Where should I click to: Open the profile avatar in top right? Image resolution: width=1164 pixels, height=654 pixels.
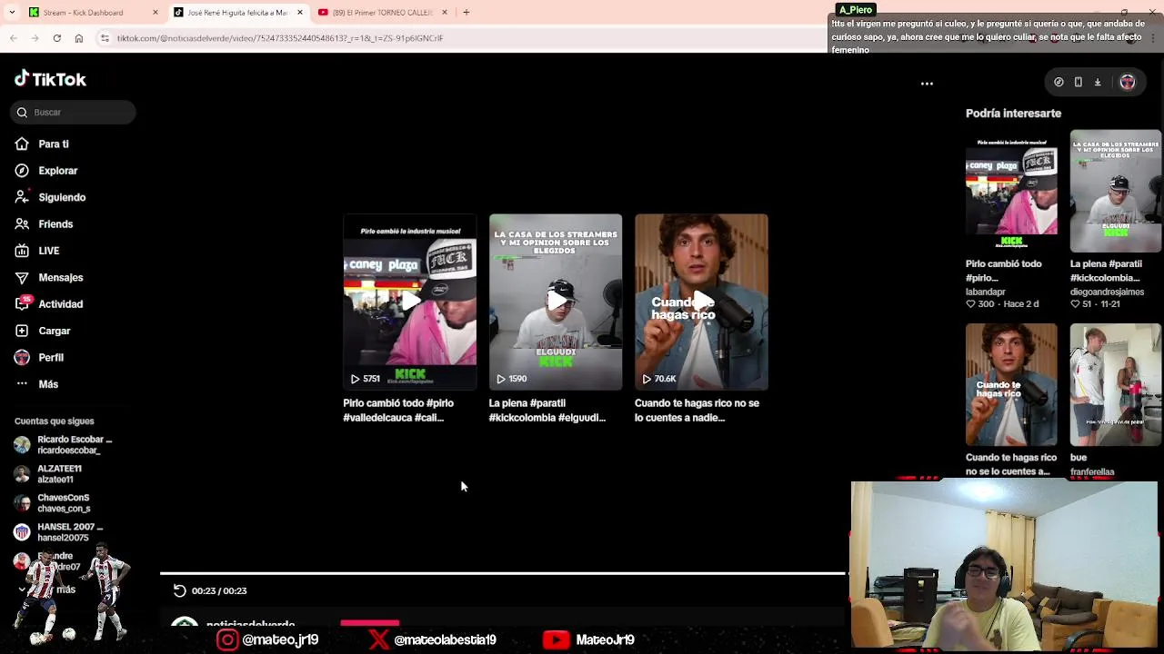click(1128, 82)
